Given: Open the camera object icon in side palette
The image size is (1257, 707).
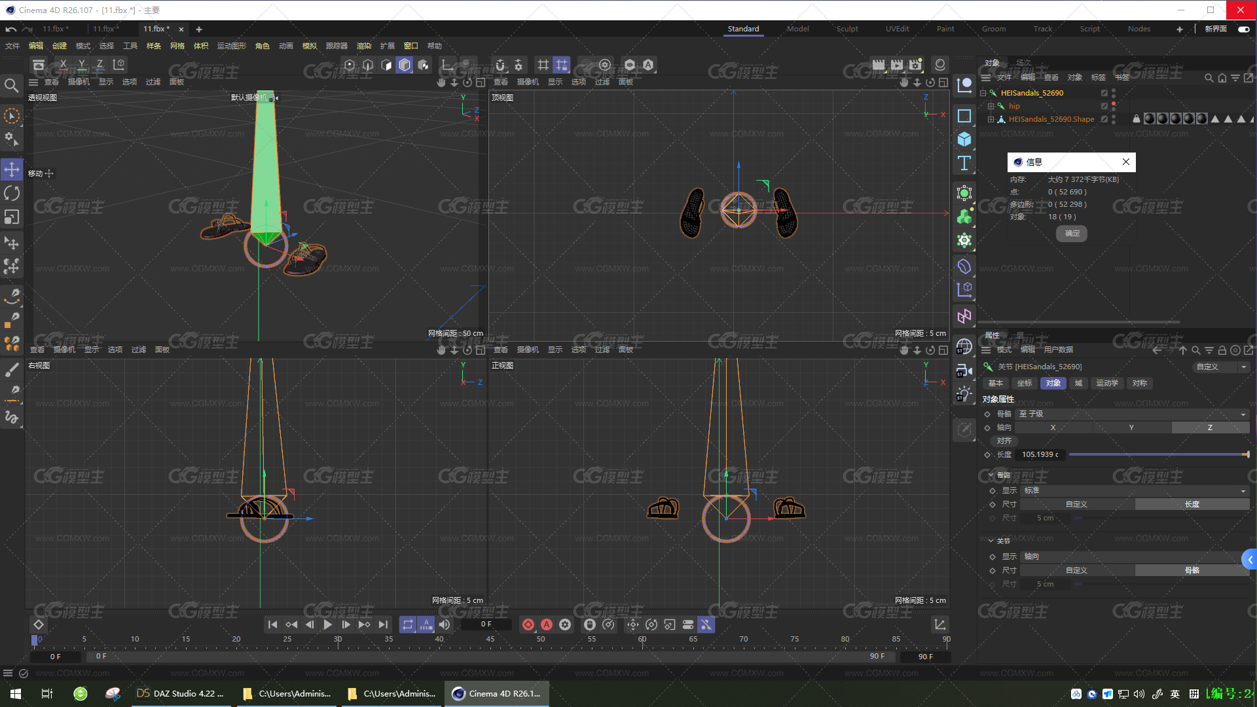Looking at the screenshot, I should (x=964, y=371).
